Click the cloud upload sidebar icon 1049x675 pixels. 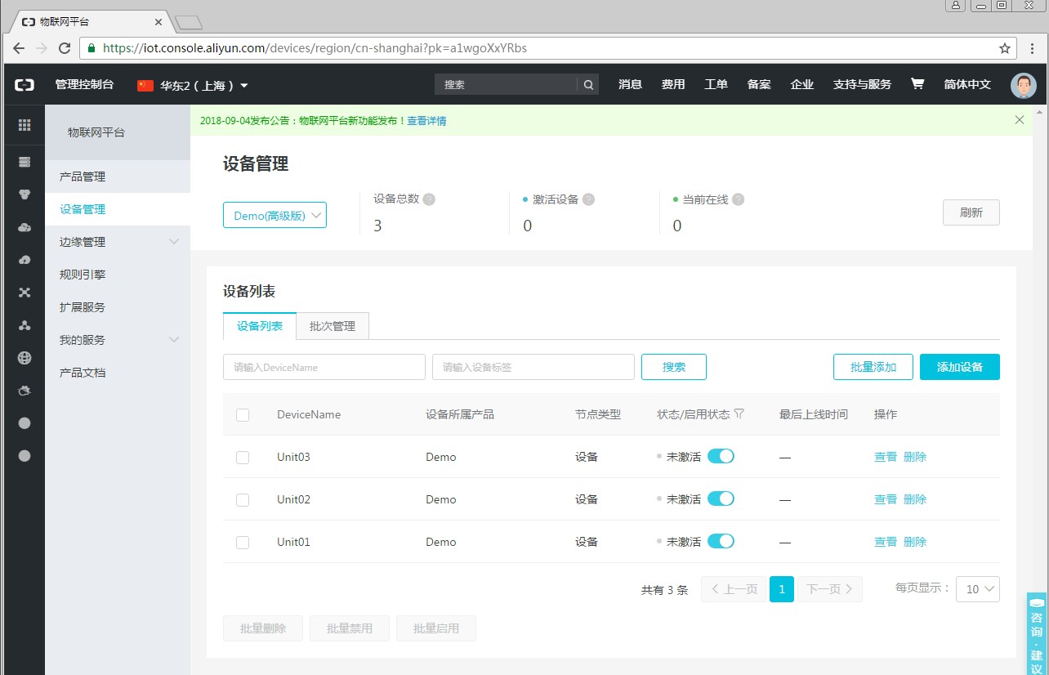coord(25,260)
